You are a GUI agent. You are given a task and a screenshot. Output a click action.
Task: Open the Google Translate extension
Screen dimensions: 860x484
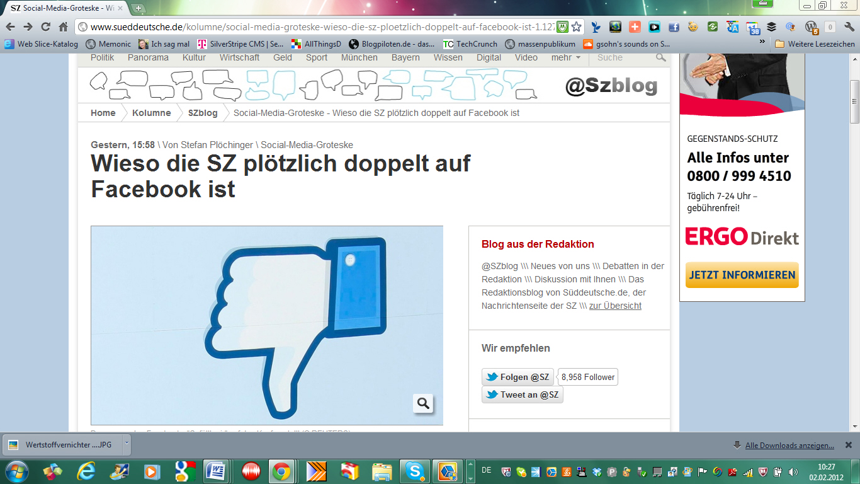tap(732, 27)
